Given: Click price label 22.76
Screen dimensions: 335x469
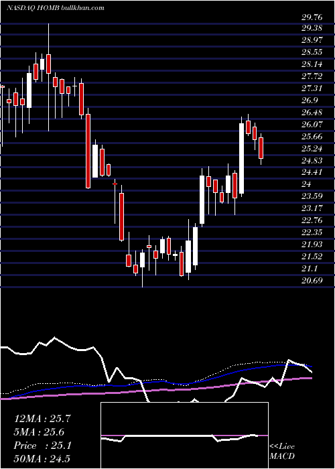Looking at the screenshot, I should tap(312, 220).
